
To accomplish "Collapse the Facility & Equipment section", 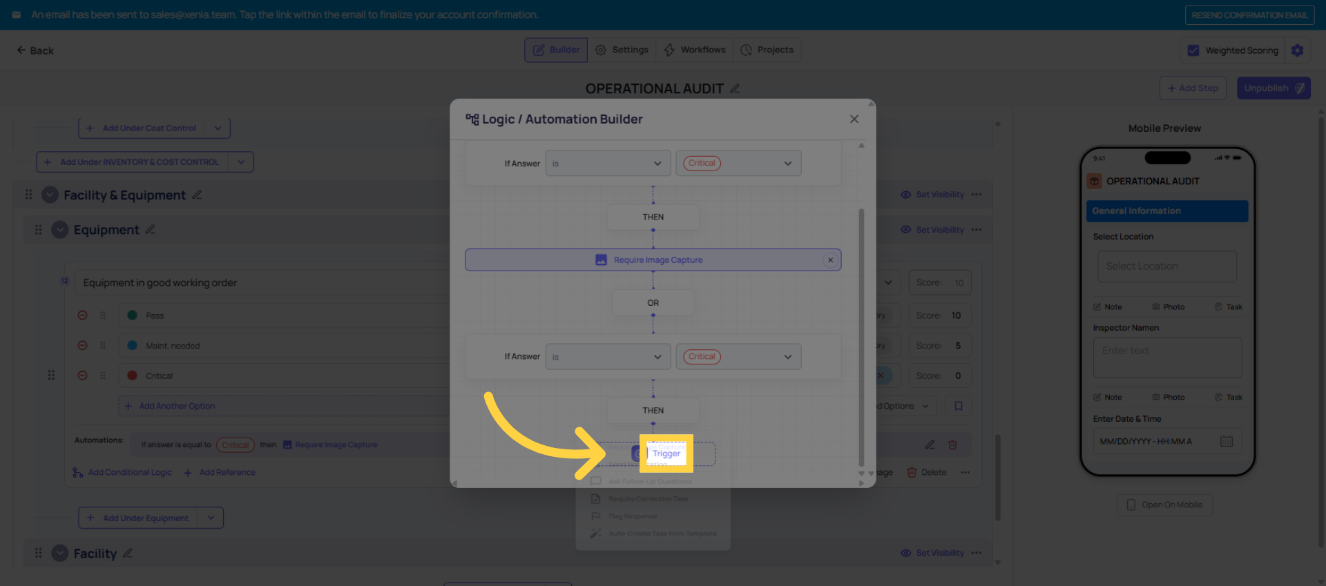I will [x=50, y=195].
